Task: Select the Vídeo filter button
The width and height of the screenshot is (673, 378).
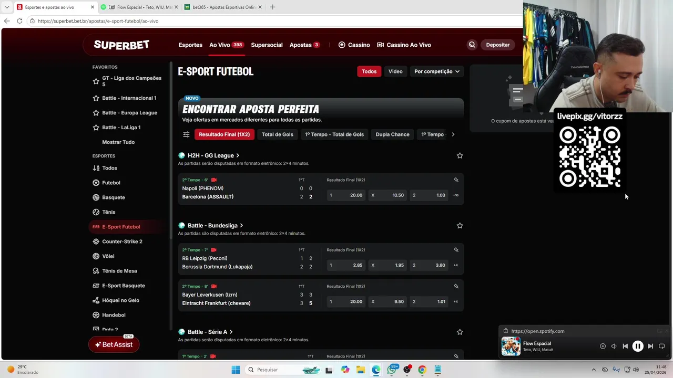Action: tap(395, 71)
